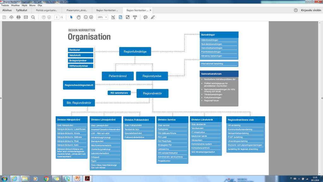Upload the file to Document Cloud
Screen dimensions: 323x182
(11, 17)
